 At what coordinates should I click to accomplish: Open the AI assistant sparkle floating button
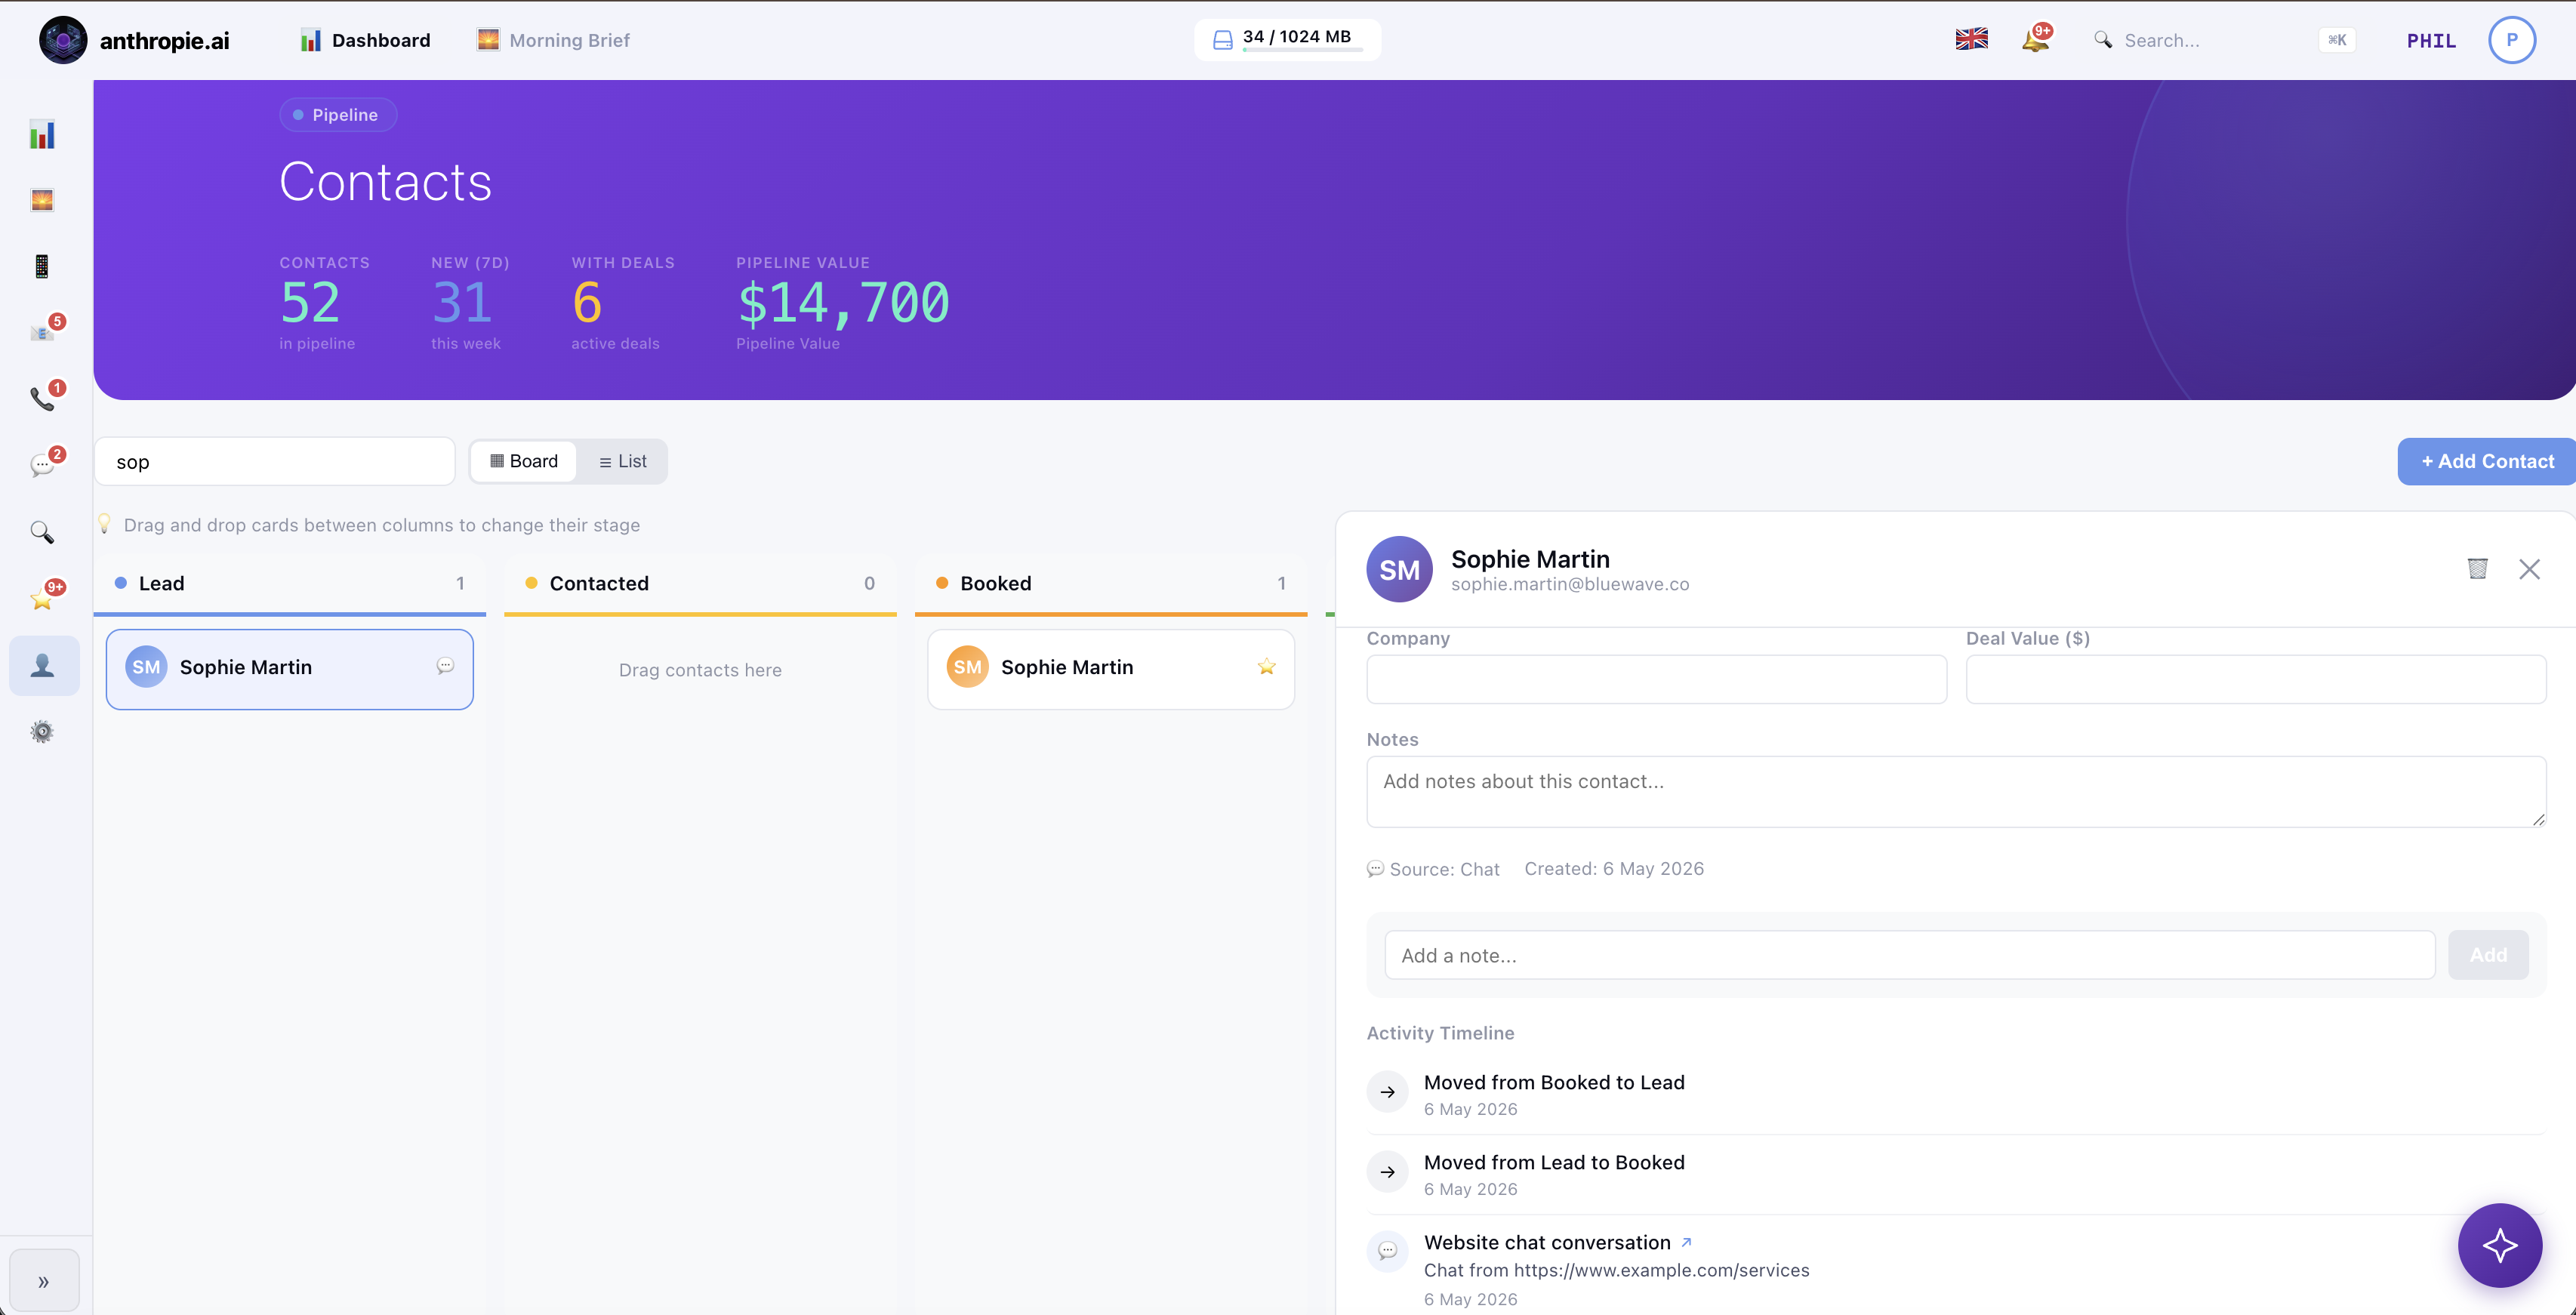pos(2499,1245)
